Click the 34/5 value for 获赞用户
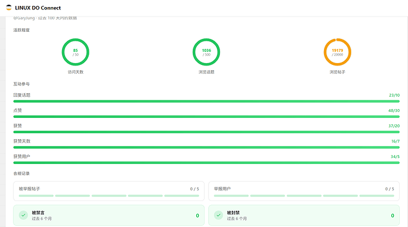 coord(395,157)
